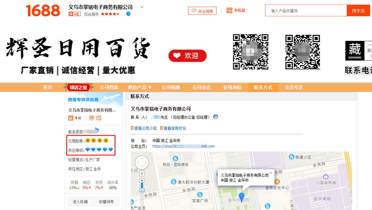Viewport: 372px width, 210px height.
Task: Open the 公司相册 tab
Action: click(x=171, y=87)
